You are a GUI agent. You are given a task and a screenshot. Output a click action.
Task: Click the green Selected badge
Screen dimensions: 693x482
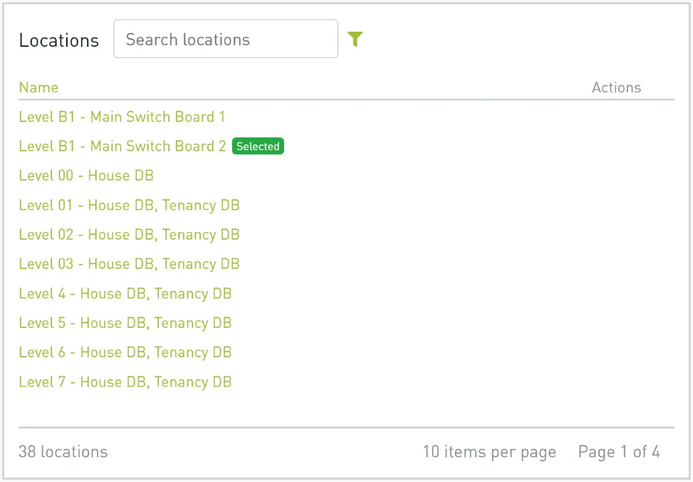tap(258, 147)
